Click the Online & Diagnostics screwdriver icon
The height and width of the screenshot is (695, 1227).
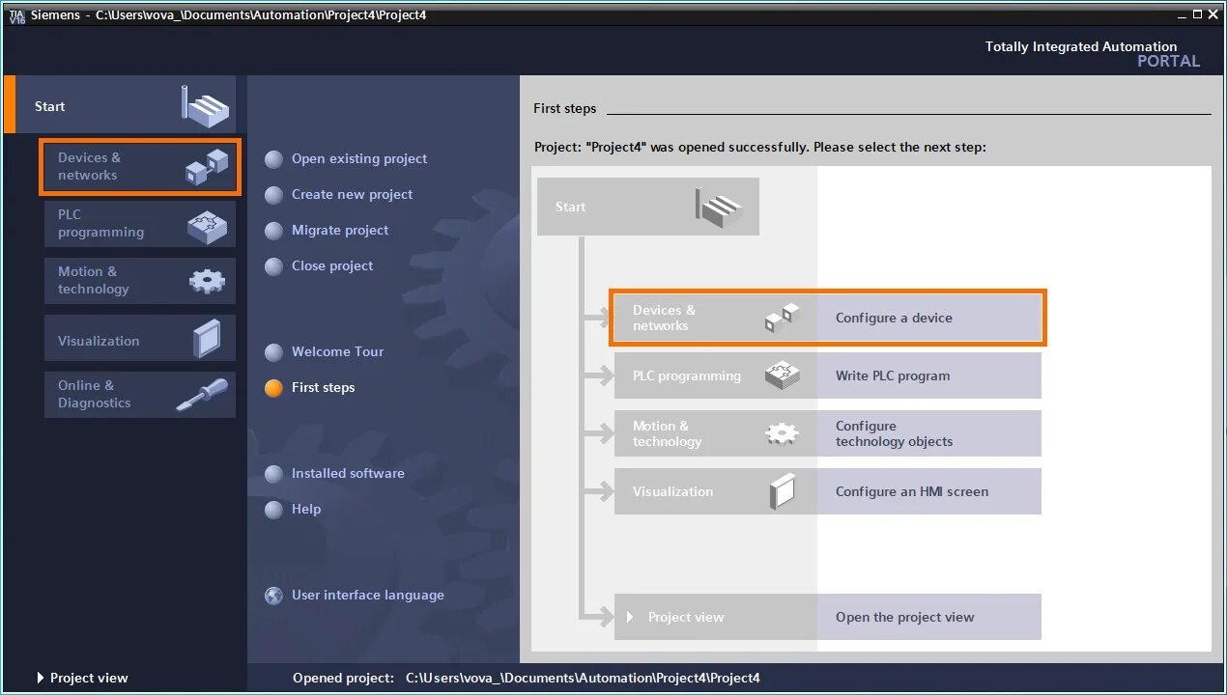point(203,395)
